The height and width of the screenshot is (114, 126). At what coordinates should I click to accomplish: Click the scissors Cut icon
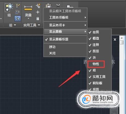(58, 5)
